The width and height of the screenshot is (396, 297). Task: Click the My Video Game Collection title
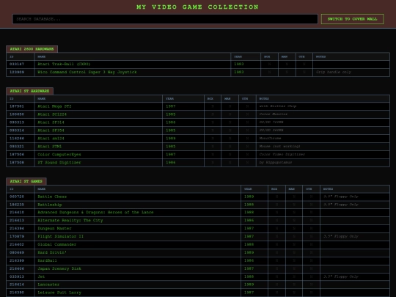click(197, 7)
